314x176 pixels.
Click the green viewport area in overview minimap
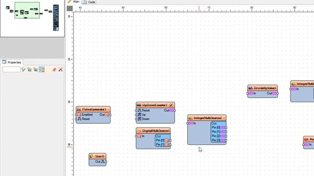click(x=27, y=10)
